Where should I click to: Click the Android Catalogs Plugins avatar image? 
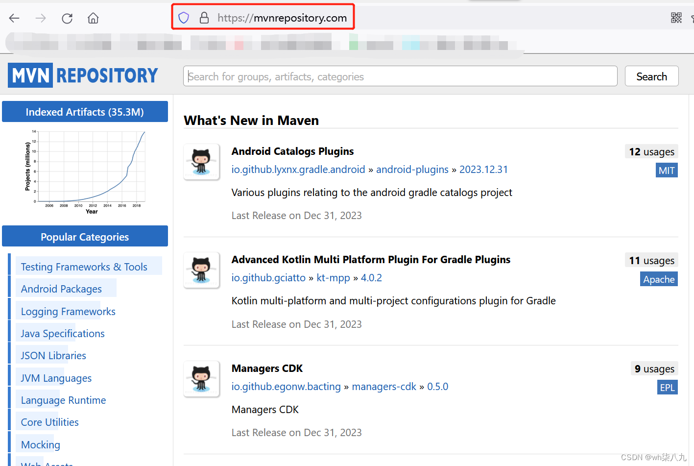click(201, 162)
